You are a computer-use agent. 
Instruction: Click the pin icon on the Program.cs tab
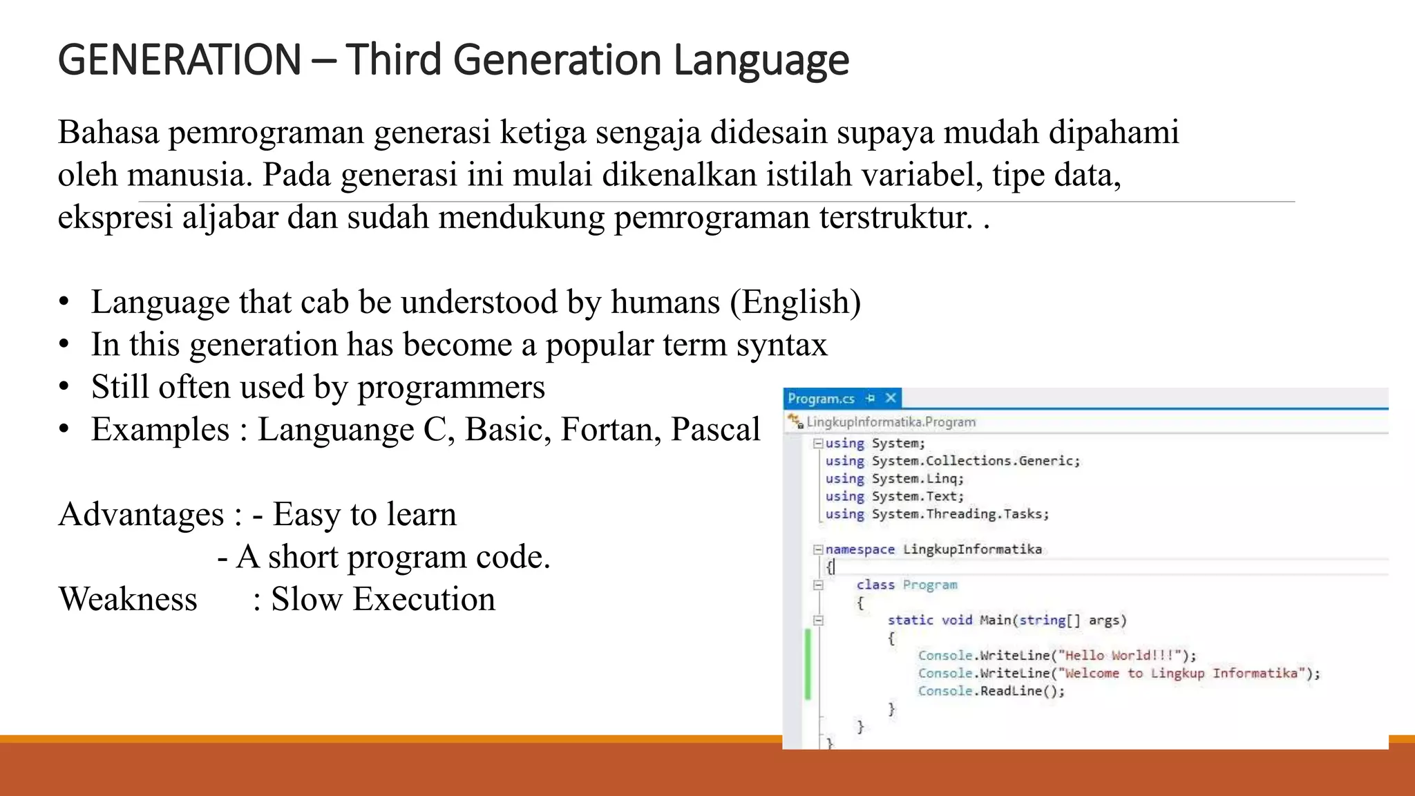(871, 398)
